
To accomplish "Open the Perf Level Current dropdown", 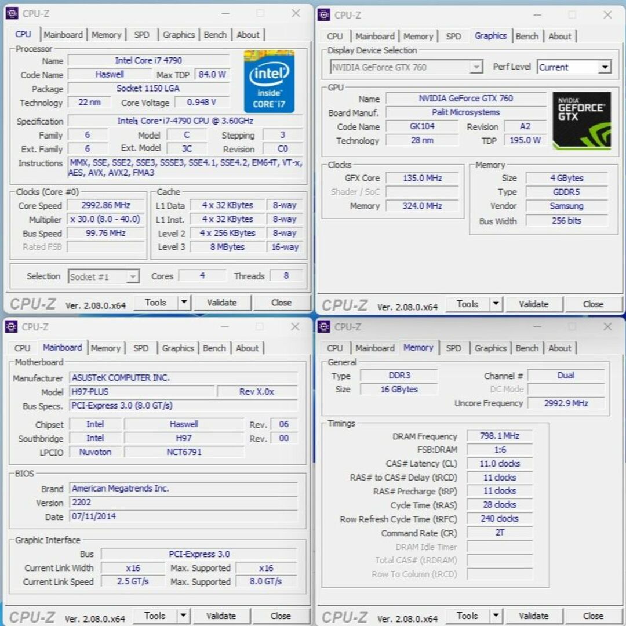I will click(x=605, y=67).
